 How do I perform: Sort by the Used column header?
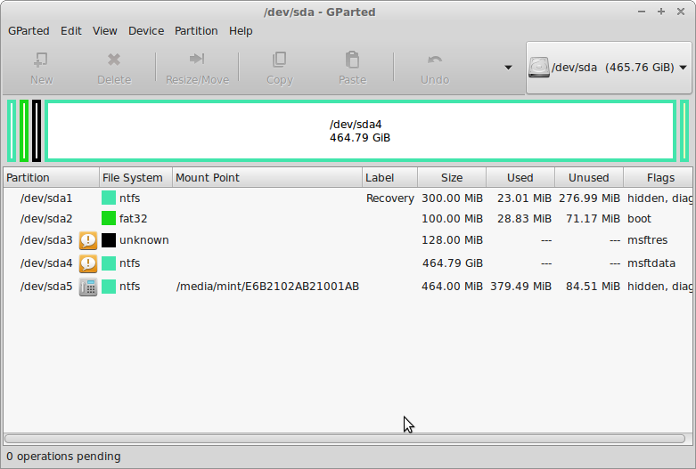tap(520, 178)
